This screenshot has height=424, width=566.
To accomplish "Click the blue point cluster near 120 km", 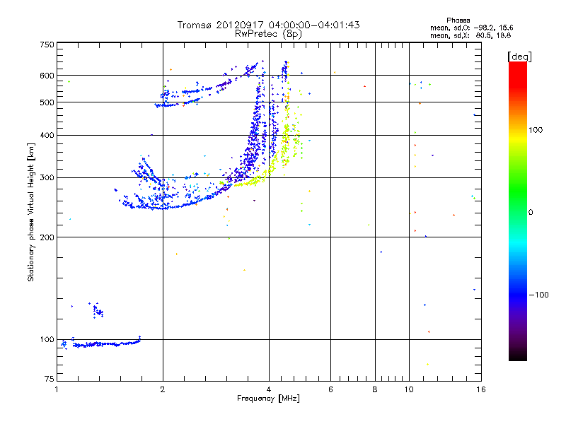I will tap(97, 310).
